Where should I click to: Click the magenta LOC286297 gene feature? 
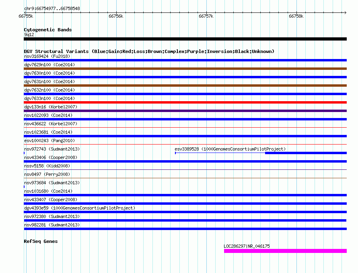pos(286,251)
